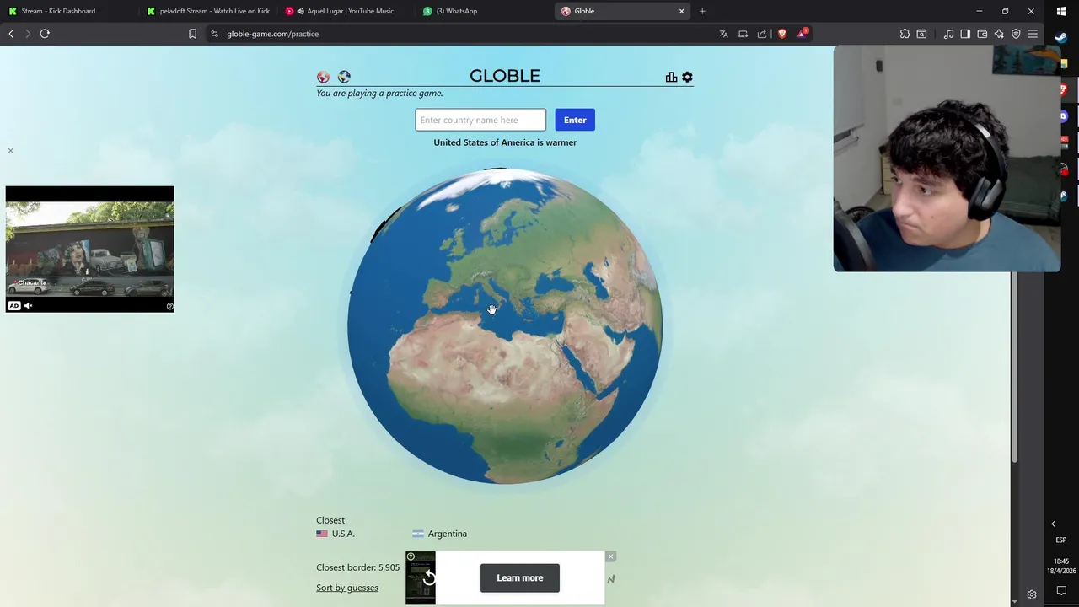Open Windows notification center icon
The image size is (1079, 607).
pos(1061,591)
